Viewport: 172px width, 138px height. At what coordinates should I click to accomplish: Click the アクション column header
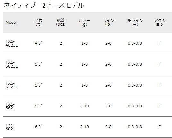pos(159,22)
